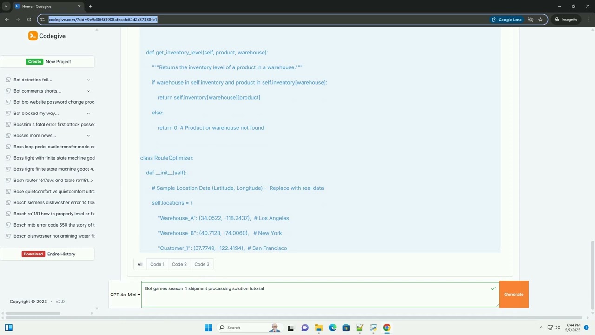Open Bosch ra1181 how to properly level
595x335 pixels.
54,214
